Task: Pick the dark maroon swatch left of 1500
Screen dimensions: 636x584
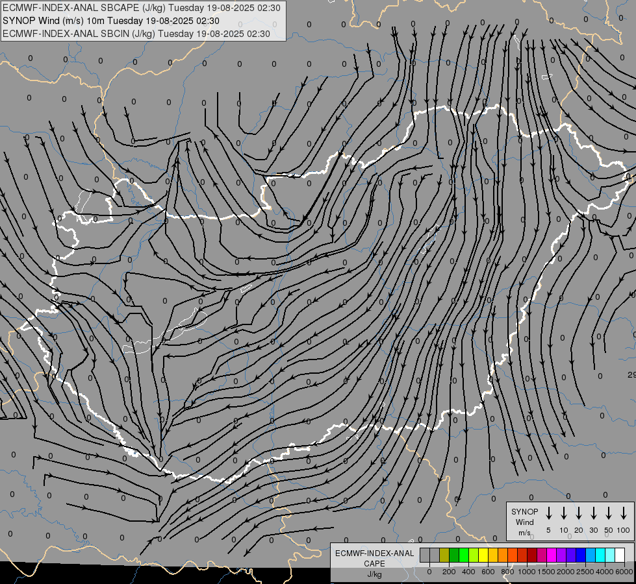Action: (x=532, y=555)
